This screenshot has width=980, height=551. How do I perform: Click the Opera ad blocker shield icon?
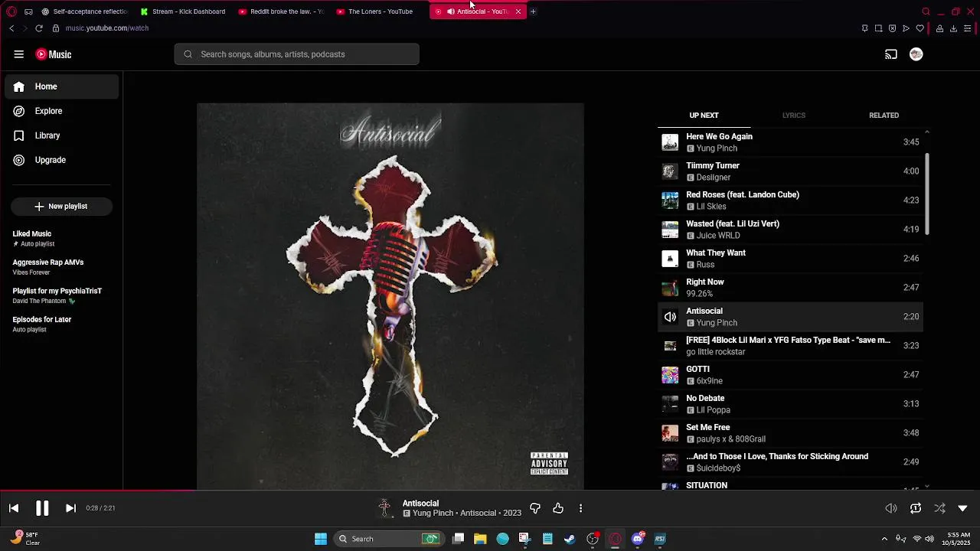coord(892,28)
